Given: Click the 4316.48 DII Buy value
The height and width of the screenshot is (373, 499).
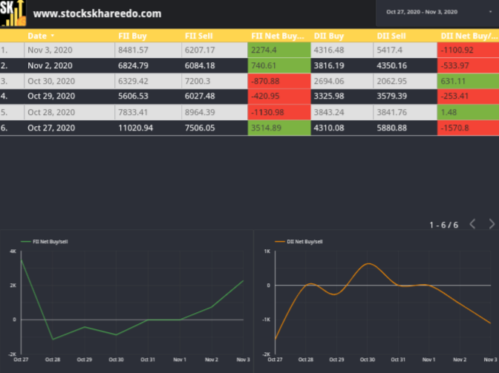Looking at the screenshot, I should [x=329, y=50].
